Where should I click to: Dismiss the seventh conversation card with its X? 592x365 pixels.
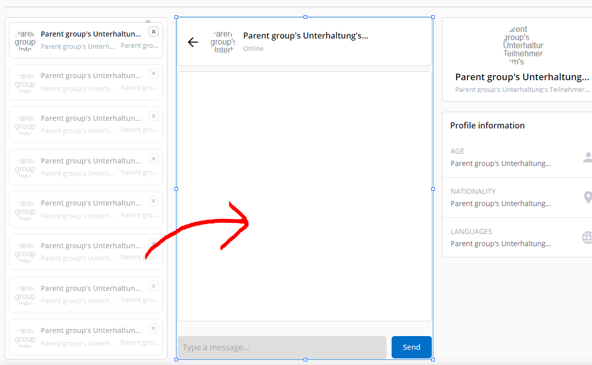pyautogui.click(x=154, y=286)
